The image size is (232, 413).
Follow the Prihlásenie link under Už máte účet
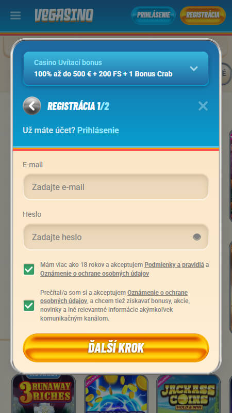(x=98, y=131)
